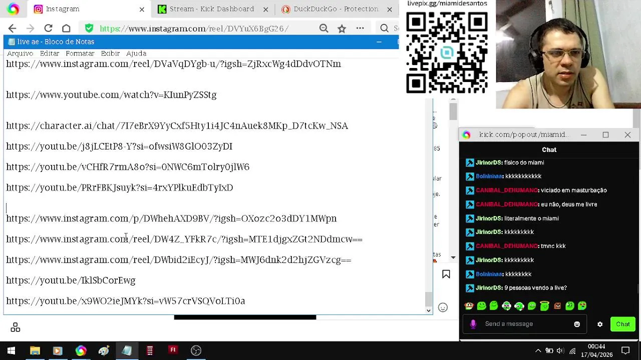
Task: Click the character.ai chat URL line
Action: (177, 125)
